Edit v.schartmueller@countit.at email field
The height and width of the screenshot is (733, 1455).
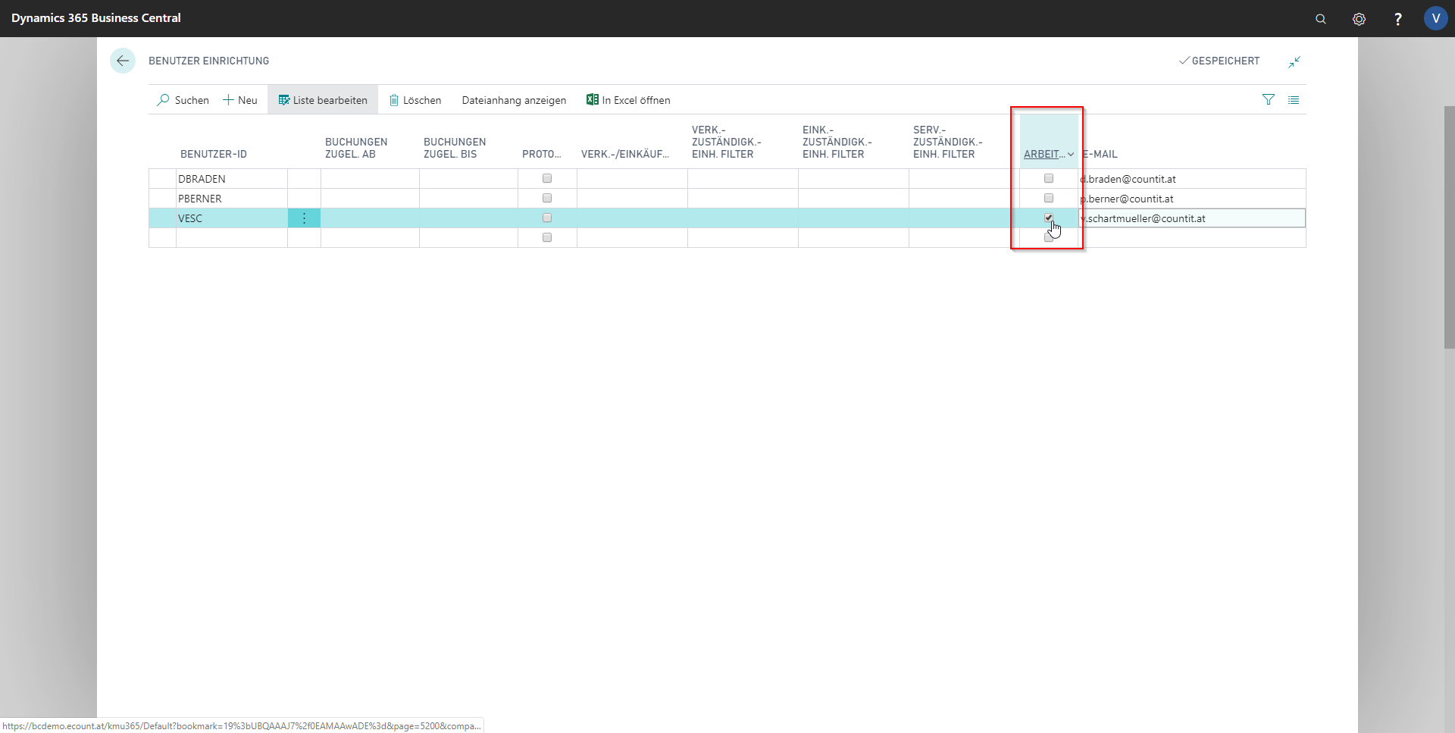pos(1192,218)
